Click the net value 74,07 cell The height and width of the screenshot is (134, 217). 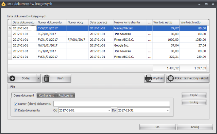click(166, 28)
